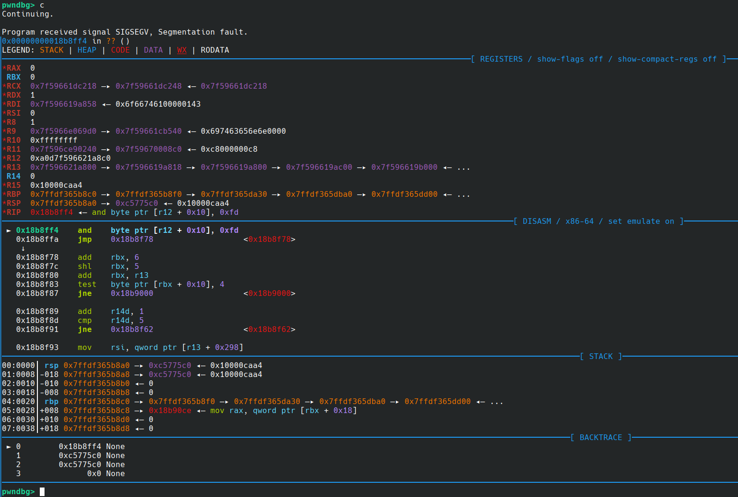Click the BACKTRACE section header

tap(601, 438)
